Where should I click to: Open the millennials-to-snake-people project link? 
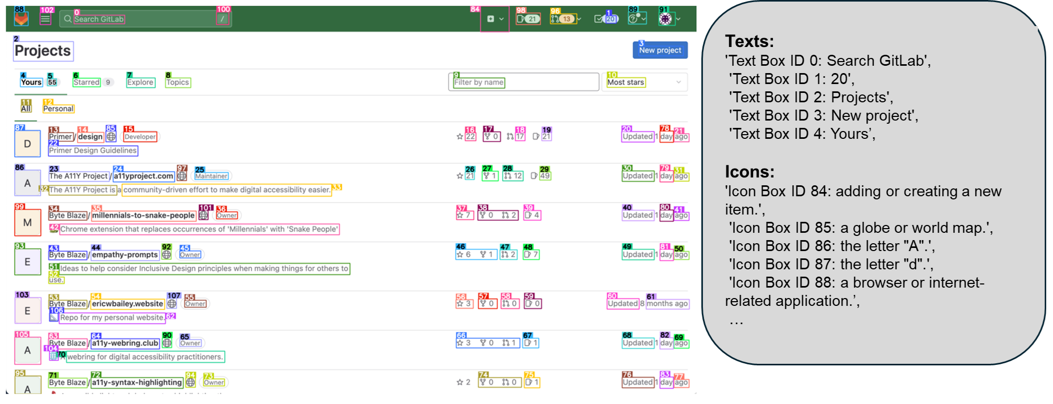[x=143, y=216]
